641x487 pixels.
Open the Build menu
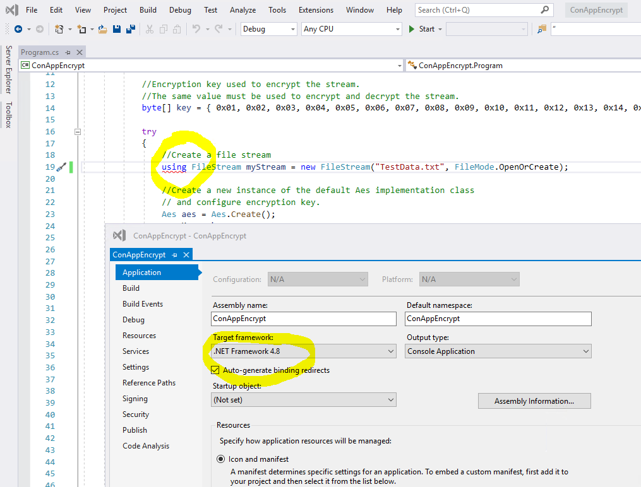pos(148,10)
